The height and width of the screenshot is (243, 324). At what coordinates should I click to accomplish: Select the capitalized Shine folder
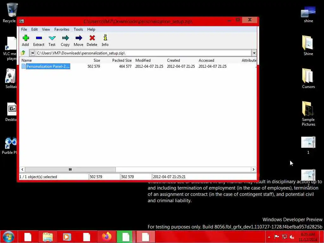click(x=308, y=46)
